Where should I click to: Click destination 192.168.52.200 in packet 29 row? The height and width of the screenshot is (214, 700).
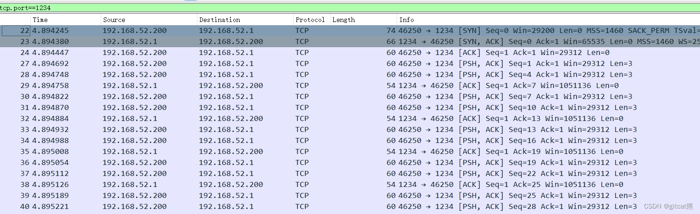click(x=231, y=86)
